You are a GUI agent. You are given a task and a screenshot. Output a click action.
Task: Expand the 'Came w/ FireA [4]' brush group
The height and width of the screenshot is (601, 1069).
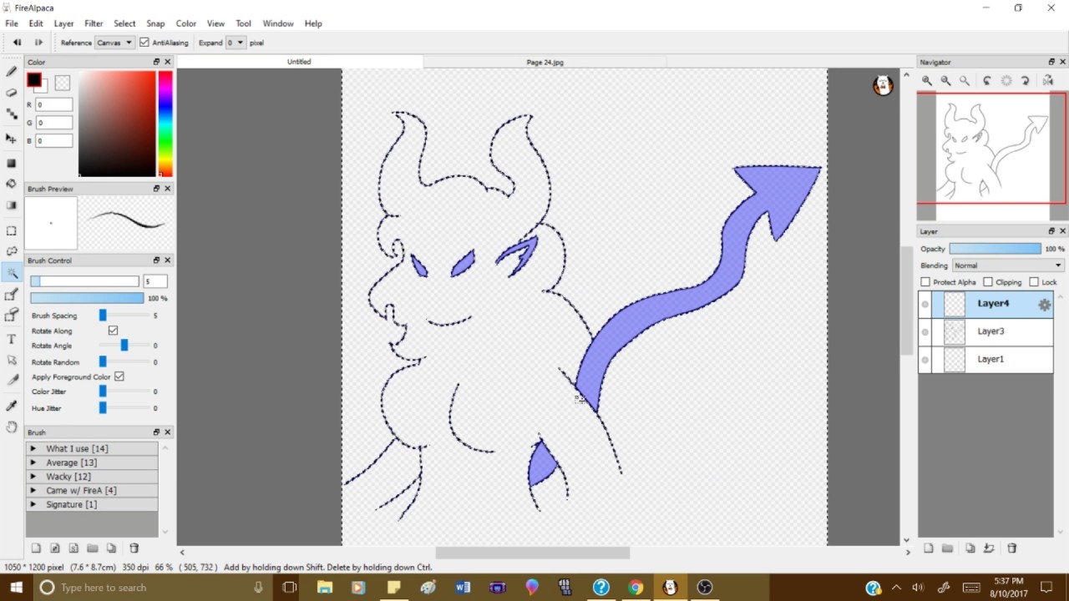coord(33,490)
